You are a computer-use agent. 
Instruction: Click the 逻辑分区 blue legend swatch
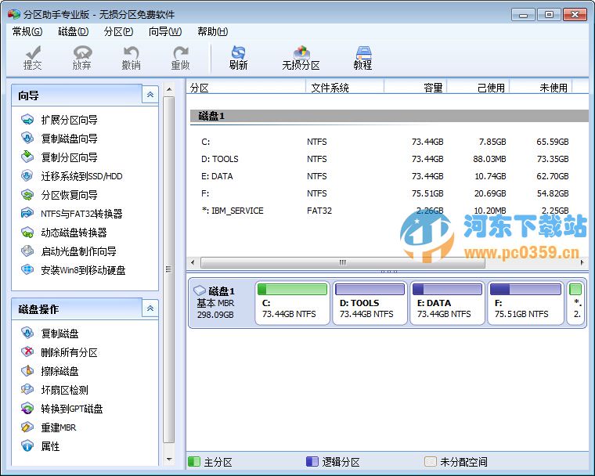click(312, 462)
